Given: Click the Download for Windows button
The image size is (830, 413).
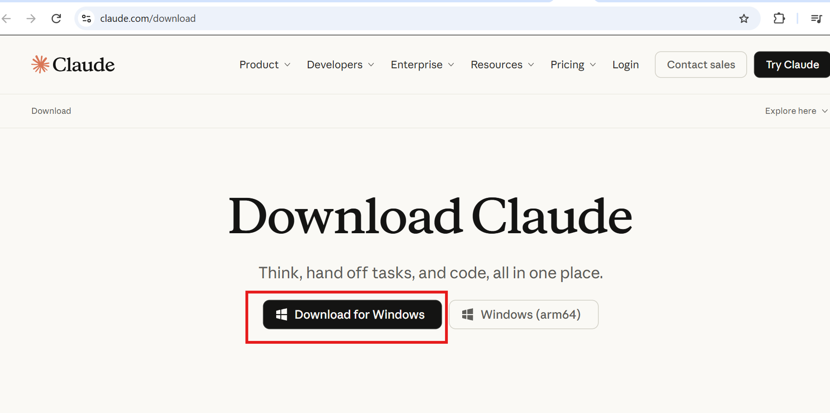Looking at the screenshot, I should (x=352, y=315).
